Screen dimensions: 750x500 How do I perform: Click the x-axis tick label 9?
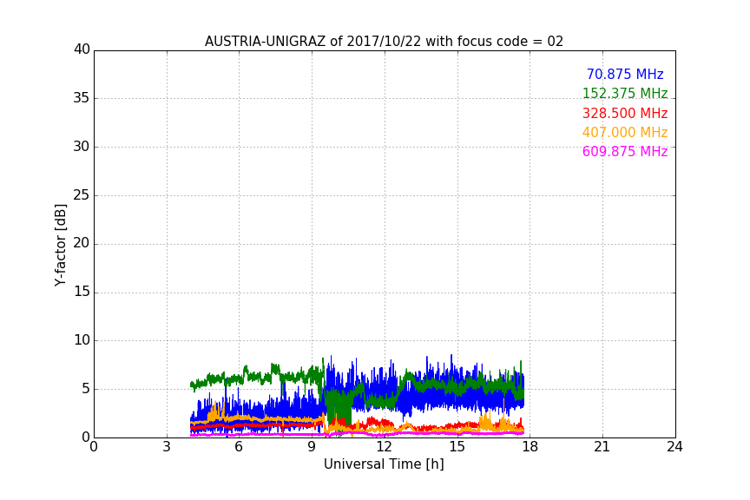pyautogui.click(x=312, y=447)
